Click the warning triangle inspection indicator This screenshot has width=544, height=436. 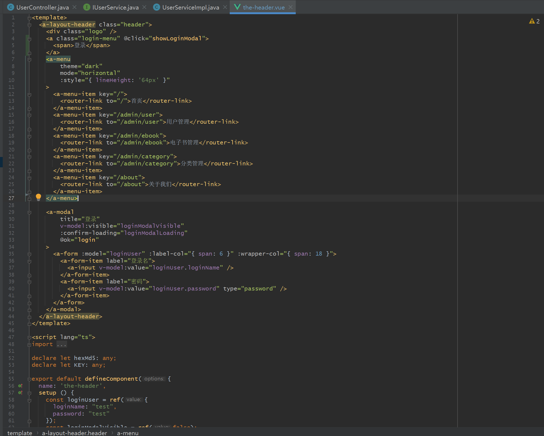coord(532,21)
